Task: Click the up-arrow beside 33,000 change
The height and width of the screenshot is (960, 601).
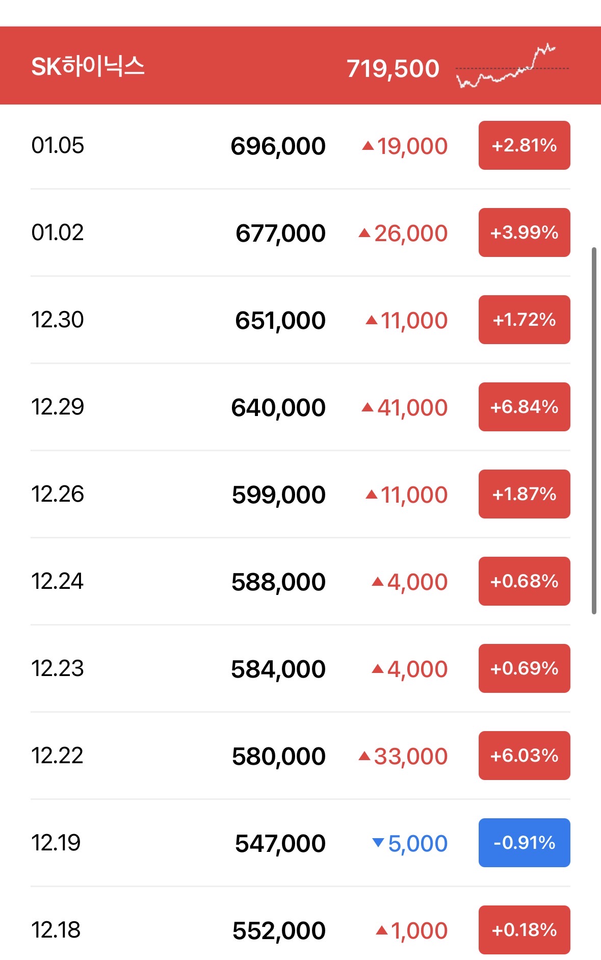Action: pos(364,756)
